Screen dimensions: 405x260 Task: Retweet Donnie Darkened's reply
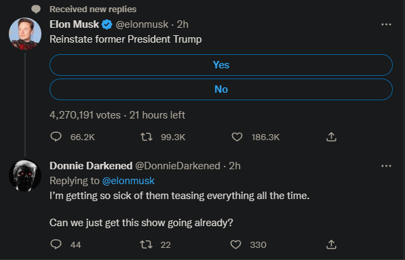coord(146,244)
